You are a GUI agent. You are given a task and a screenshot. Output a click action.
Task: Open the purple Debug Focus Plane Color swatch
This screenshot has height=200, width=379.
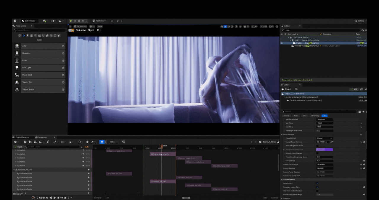[325, 150]
